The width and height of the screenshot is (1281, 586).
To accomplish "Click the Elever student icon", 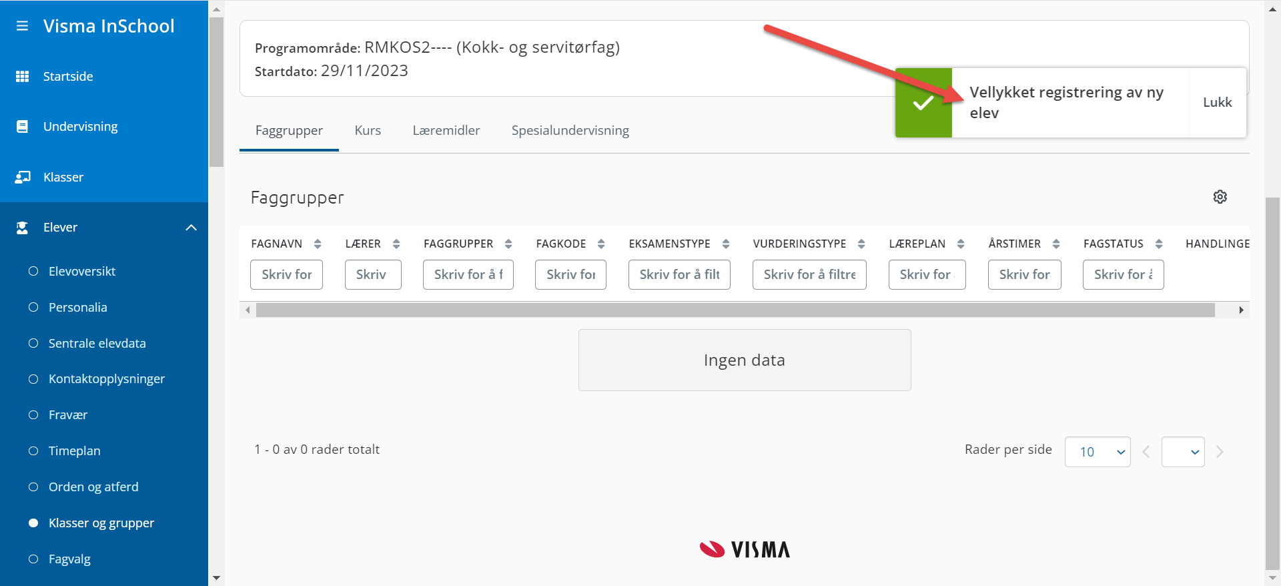I will (x=22, y=228).
